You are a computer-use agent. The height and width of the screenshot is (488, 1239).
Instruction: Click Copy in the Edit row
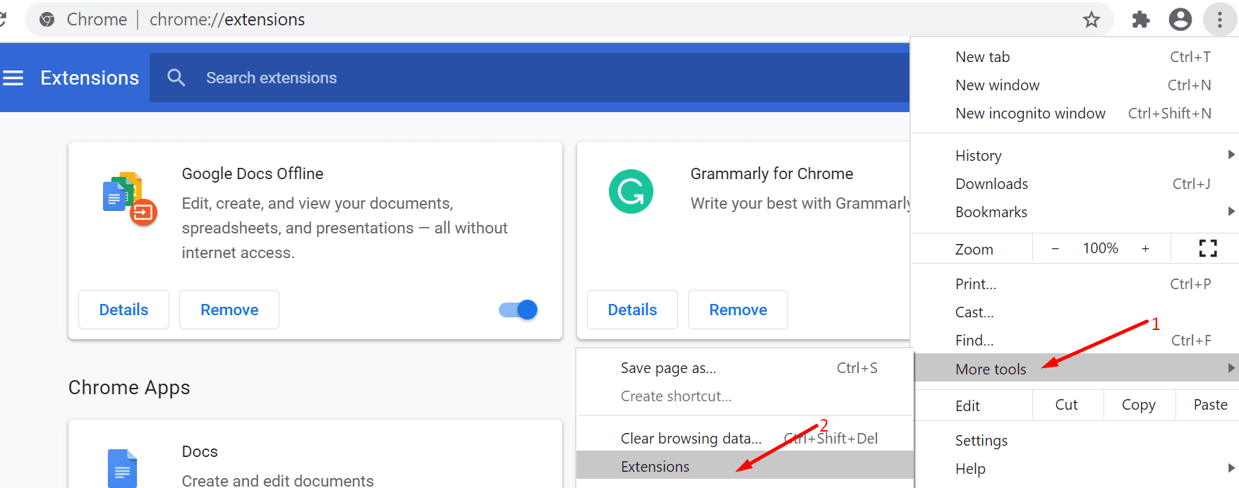pos(1139,405)
